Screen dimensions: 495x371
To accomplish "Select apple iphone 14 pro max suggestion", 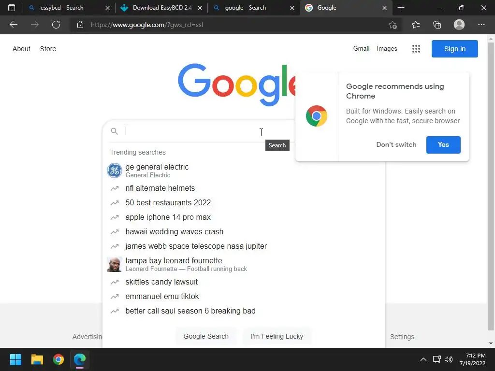I will point(244,217).
